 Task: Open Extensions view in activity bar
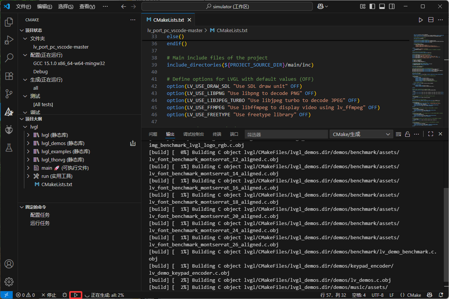click(9, 76)
